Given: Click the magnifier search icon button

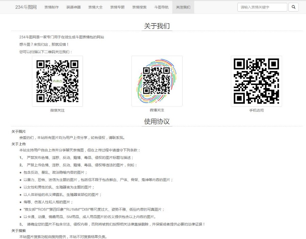Looking at the screenshot, I should coord(293,7).
